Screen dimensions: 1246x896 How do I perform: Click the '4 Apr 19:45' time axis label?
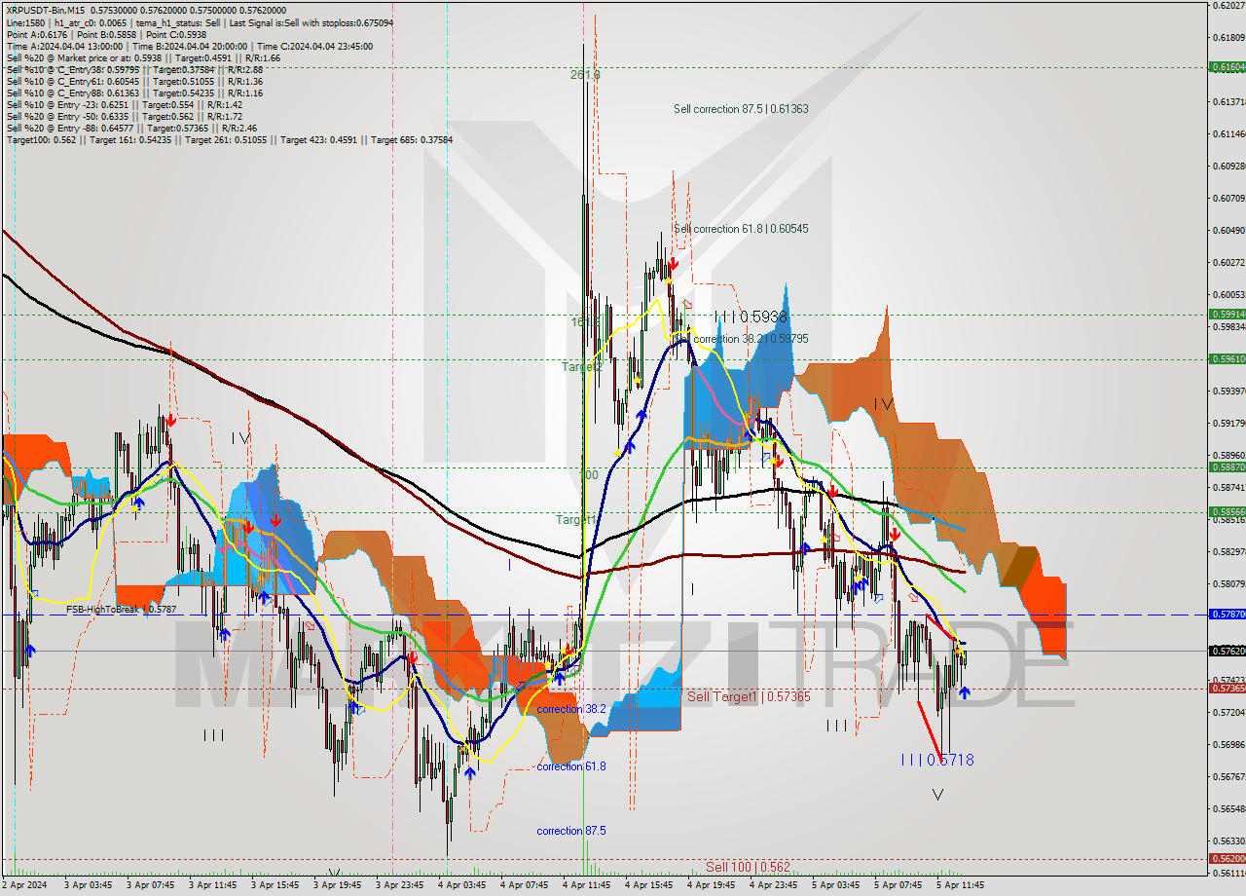click(712, 886)
